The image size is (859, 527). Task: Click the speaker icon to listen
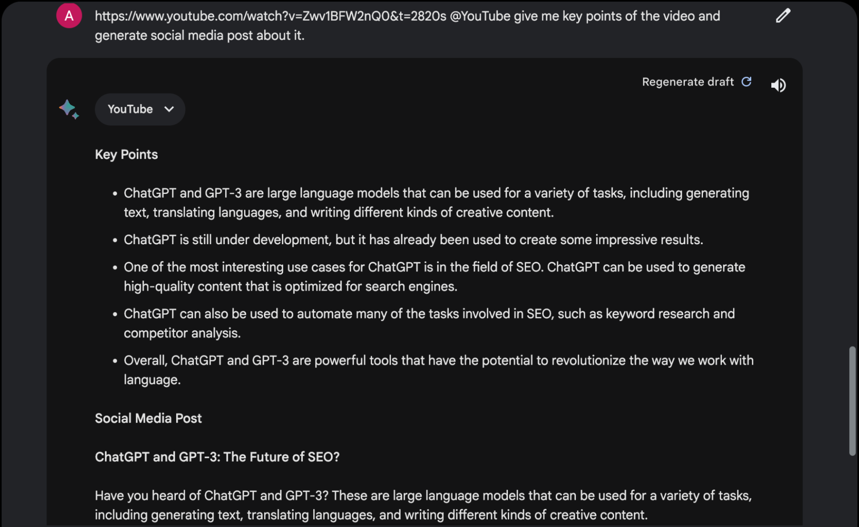pos(778,85)
